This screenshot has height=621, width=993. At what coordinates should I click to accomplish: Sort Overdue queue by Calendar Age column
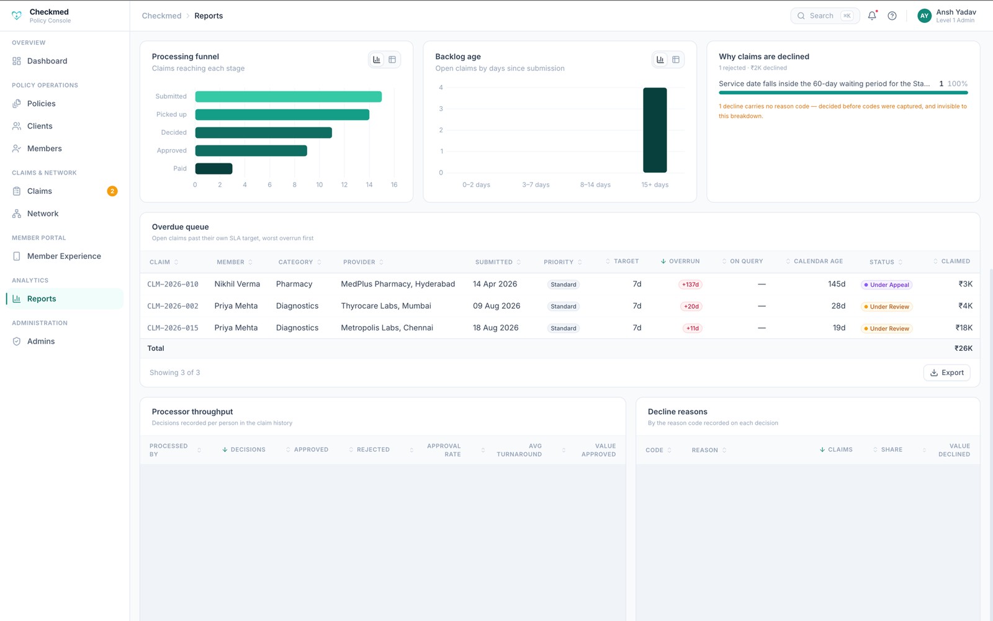tap(814, 261)
